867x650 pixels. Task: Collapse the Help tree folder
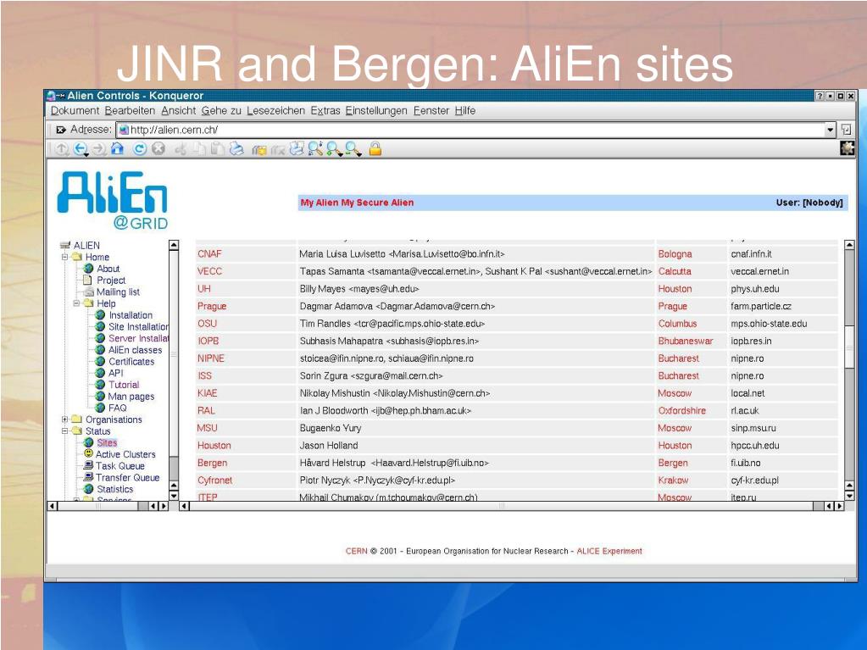click(x=77, y=303)
